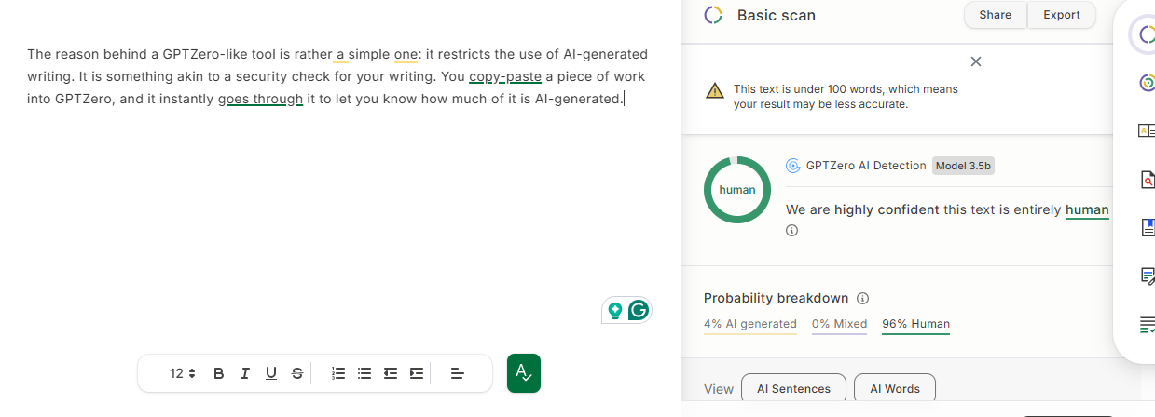Open the font size 12 selector
Image resolution: width=1155 pixels, height=417 pixels.
(x=183, y=373)
